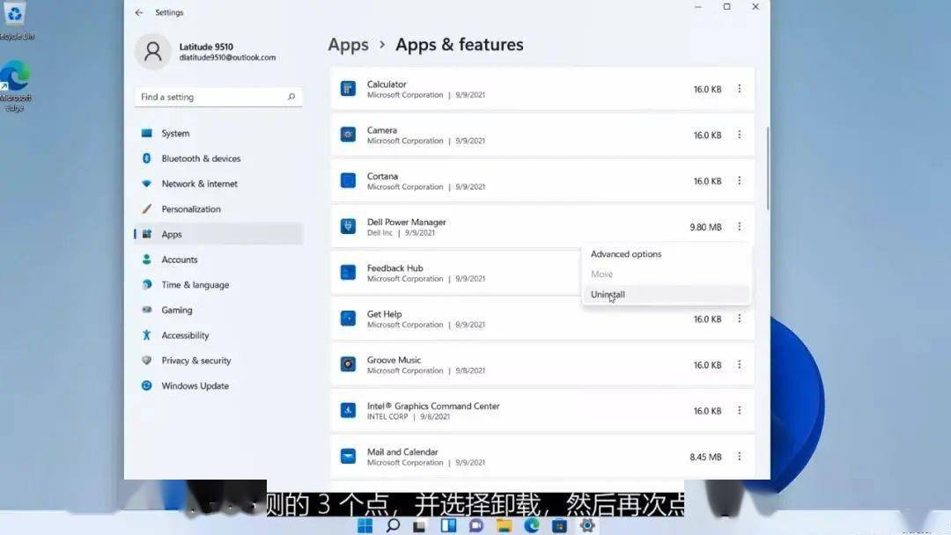The height and width of the screenshot is (535, 951).
Task: Go to Privacy & security settings
Action: (218, 361)
